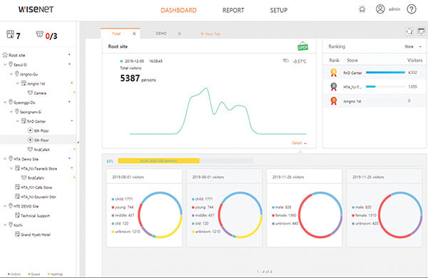428x278 pixels.
Task: Select the 5th Floor radio item
Action: pyautogui.click(x=39, y=140)
